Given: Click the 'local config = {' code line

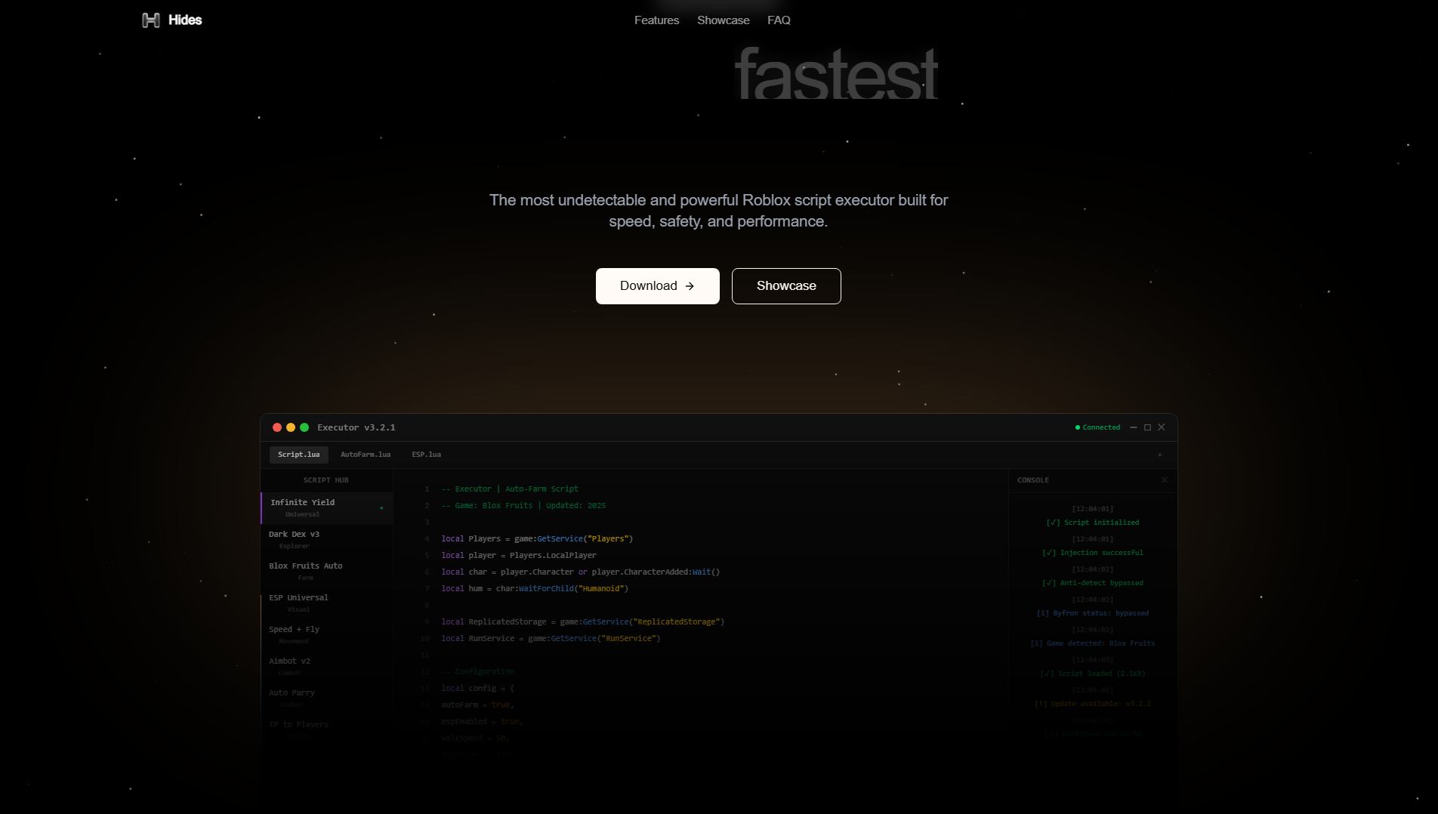Looking at the screenshot, I should (477, 689).
